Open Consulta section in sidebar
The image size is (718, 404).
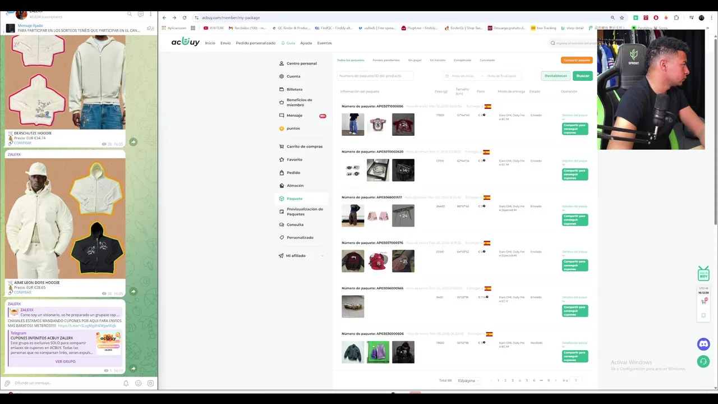(x=295, y=224)
